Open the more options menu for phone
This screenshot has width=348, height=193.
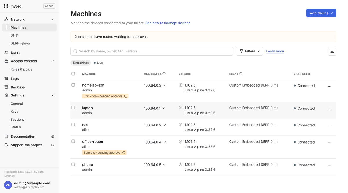(329, 166)
